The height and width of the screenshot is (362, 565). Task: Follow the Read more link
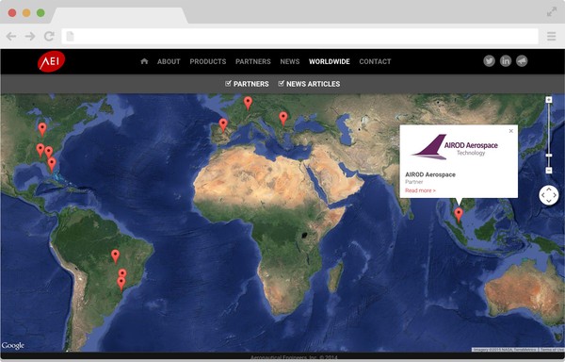coord(420,190)
